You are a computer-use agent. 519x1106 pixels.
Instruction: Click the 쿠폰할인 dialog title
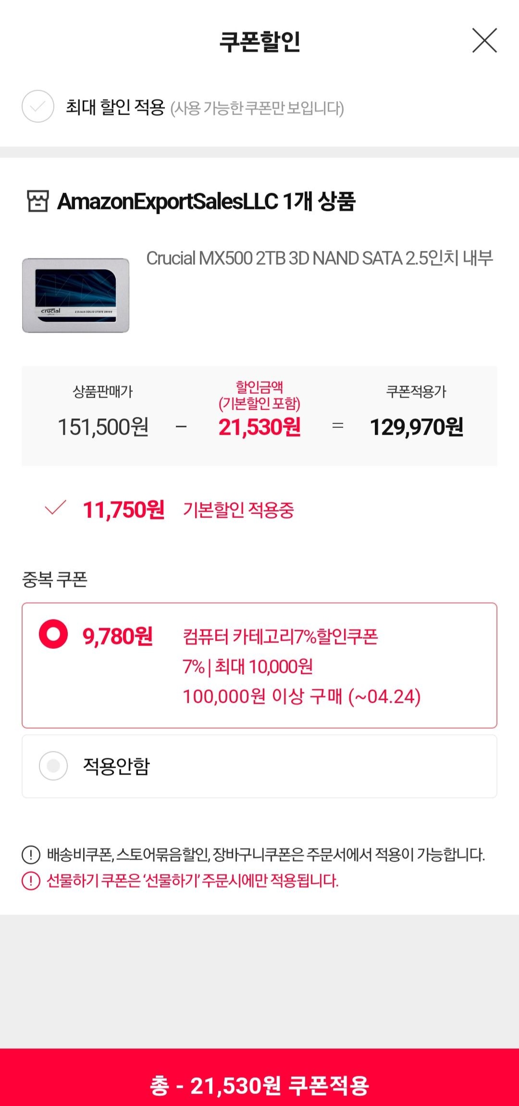click(x=259, y=41)
